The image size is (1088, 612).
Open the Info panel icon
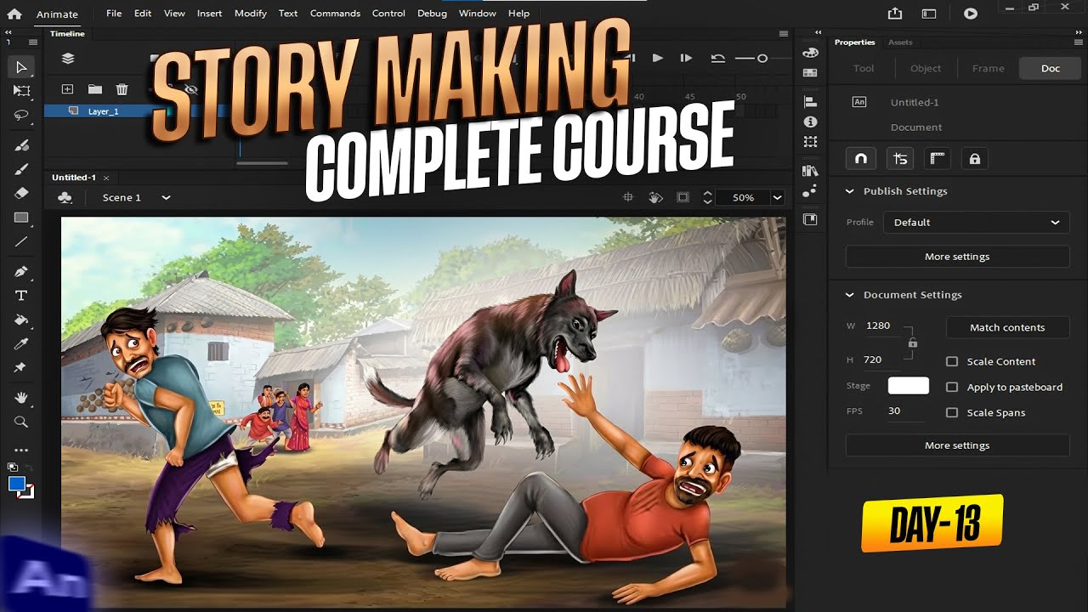(x=810, y=122)
